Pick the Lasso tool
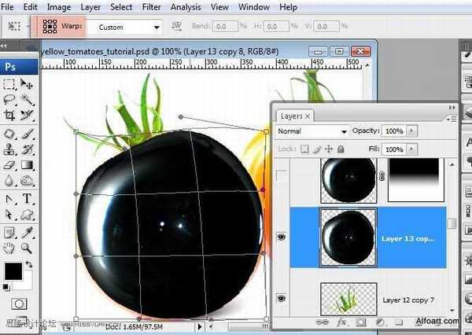The image size is (472, 335). tap(9, 100)
